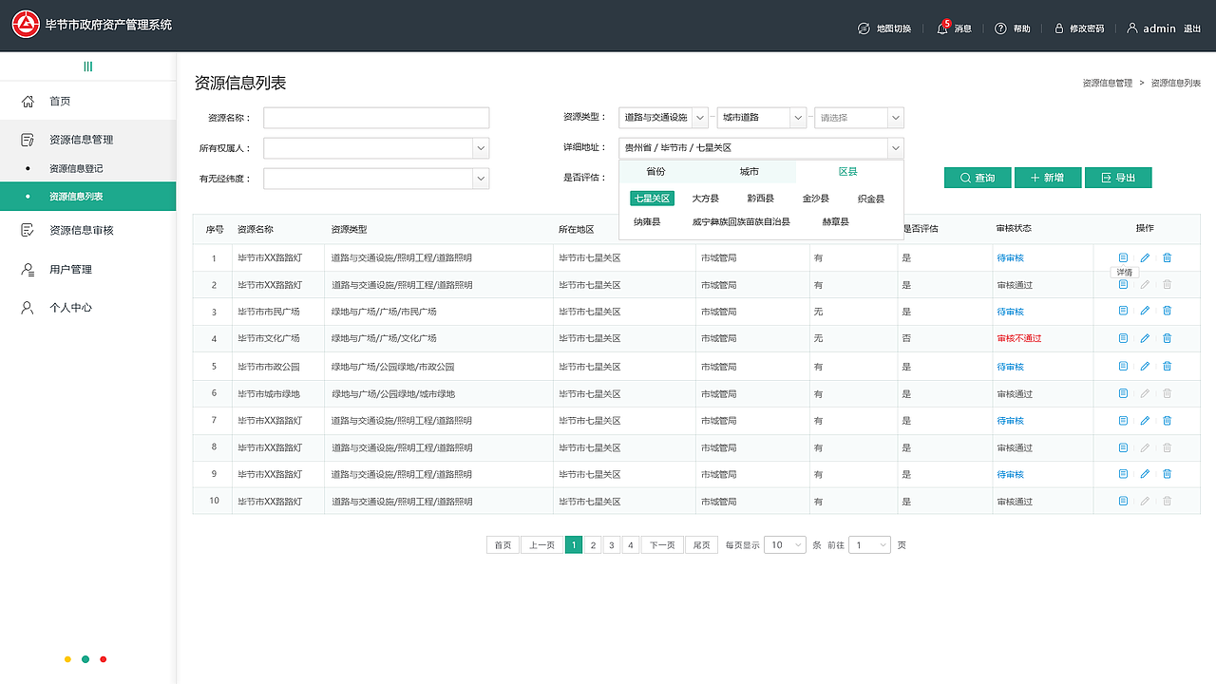Screen dimensions: 1216x684
Task: Open 地图切换 map switch in header
Action: pos(883,28)
